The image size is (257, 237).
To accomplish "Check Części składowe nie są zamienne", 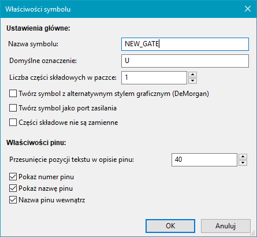I will (x=13, y=123).
